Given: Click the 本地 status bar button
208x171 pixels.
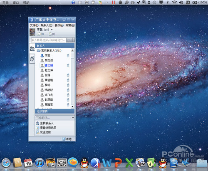Looking at the screenshot, I should [67, 139].
